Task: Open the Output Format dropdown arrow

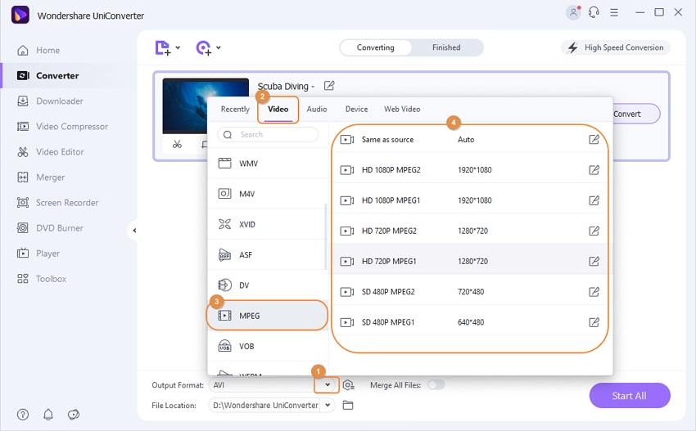Action: (328, 385)
